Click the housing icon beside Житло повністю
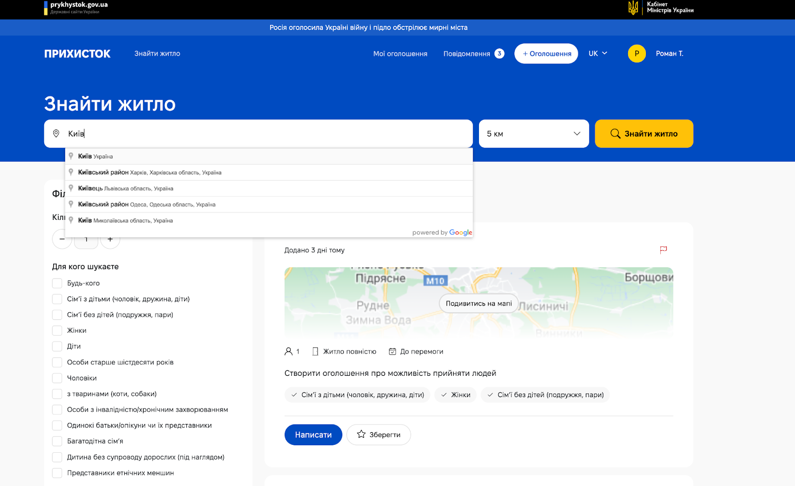The height and width of the screenshot is (486, 795). pos(315,351)
